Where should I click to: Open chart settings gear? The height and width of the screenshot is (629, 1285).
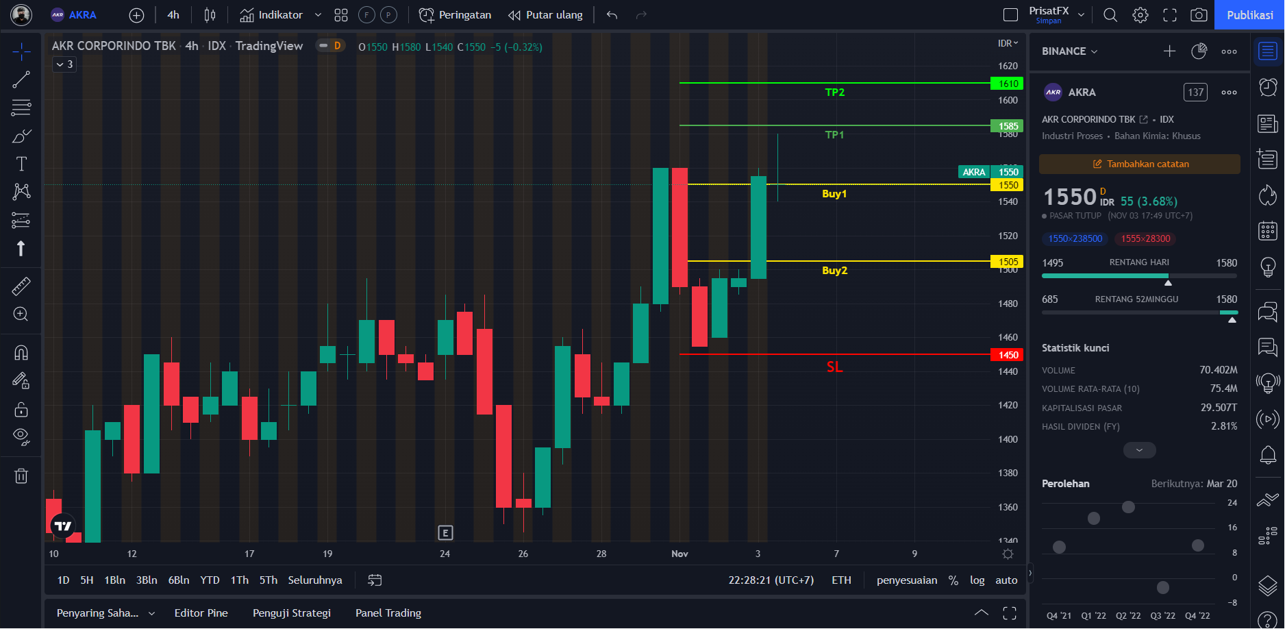click(1140, 15)
